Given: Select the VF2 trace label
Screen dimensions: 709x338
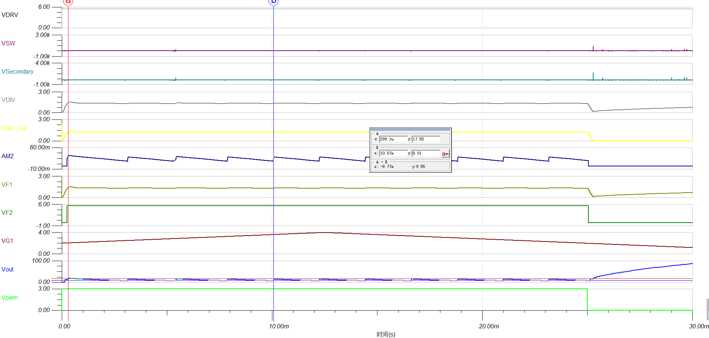Looking at the screenshot, I should tap(7, 213).
